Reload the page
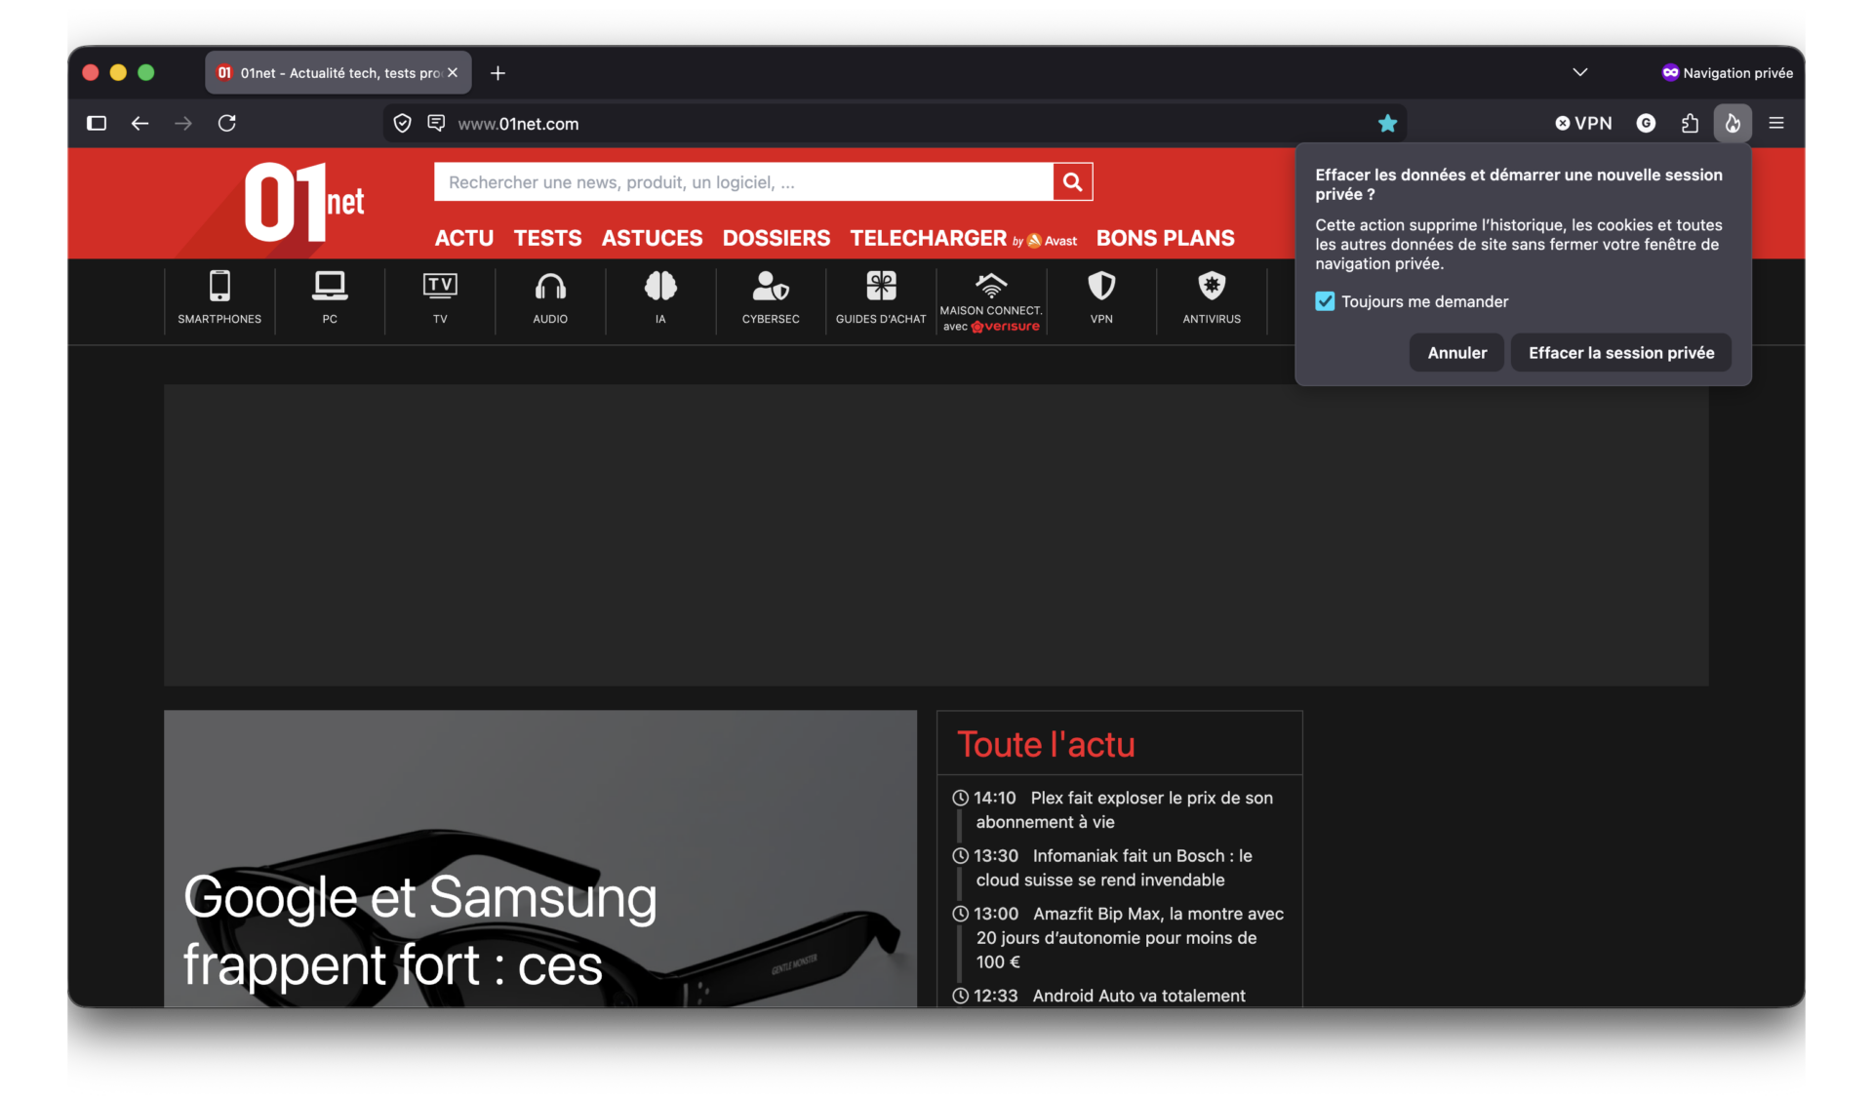This screenshot has height=1097, width=1873. click(x=227, y=123)
